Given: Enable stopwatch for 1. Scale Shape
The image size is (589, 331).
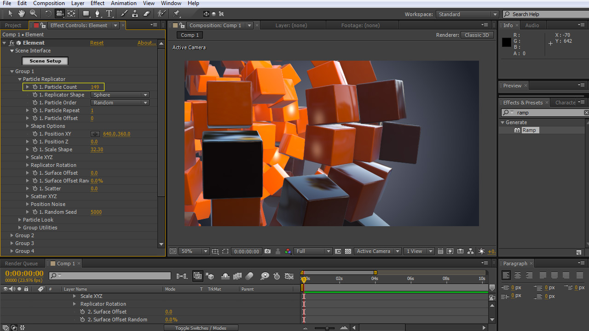Looking at the screenshot, I should [x=35, y=149].
